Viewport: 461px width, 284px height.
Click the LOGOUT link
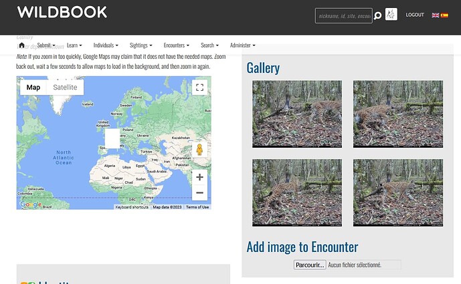(x=415, y=15)
